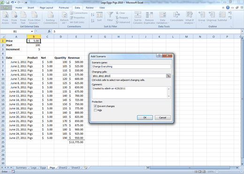Check the Hide checkbox
Screen dimensions: 244x174
95,110
